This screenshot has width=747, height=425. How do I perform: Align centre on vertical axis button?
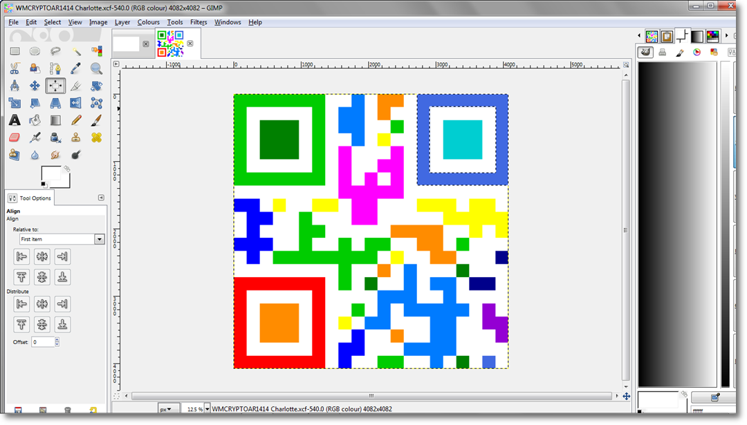(x=42, y=256)
